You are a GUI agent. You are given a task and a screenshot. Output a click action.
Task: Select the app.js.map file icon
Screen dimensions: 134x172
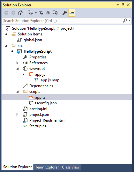[x=36, y=80]
